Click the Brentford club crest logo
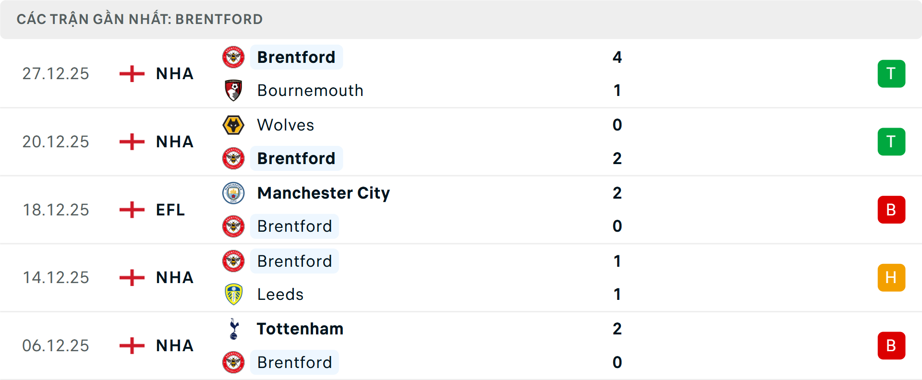Screen dimensions: 922x380 pyautogui.click(x=234, y=57)
